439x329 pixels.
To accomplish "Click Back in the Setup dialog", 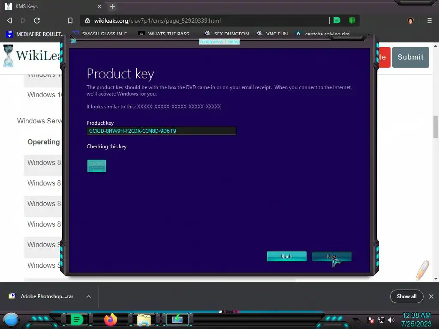I will 287,257.
